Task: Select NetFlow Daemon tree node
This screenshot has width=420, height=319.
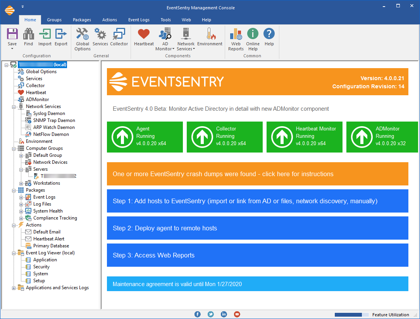Action: [51, 134]
